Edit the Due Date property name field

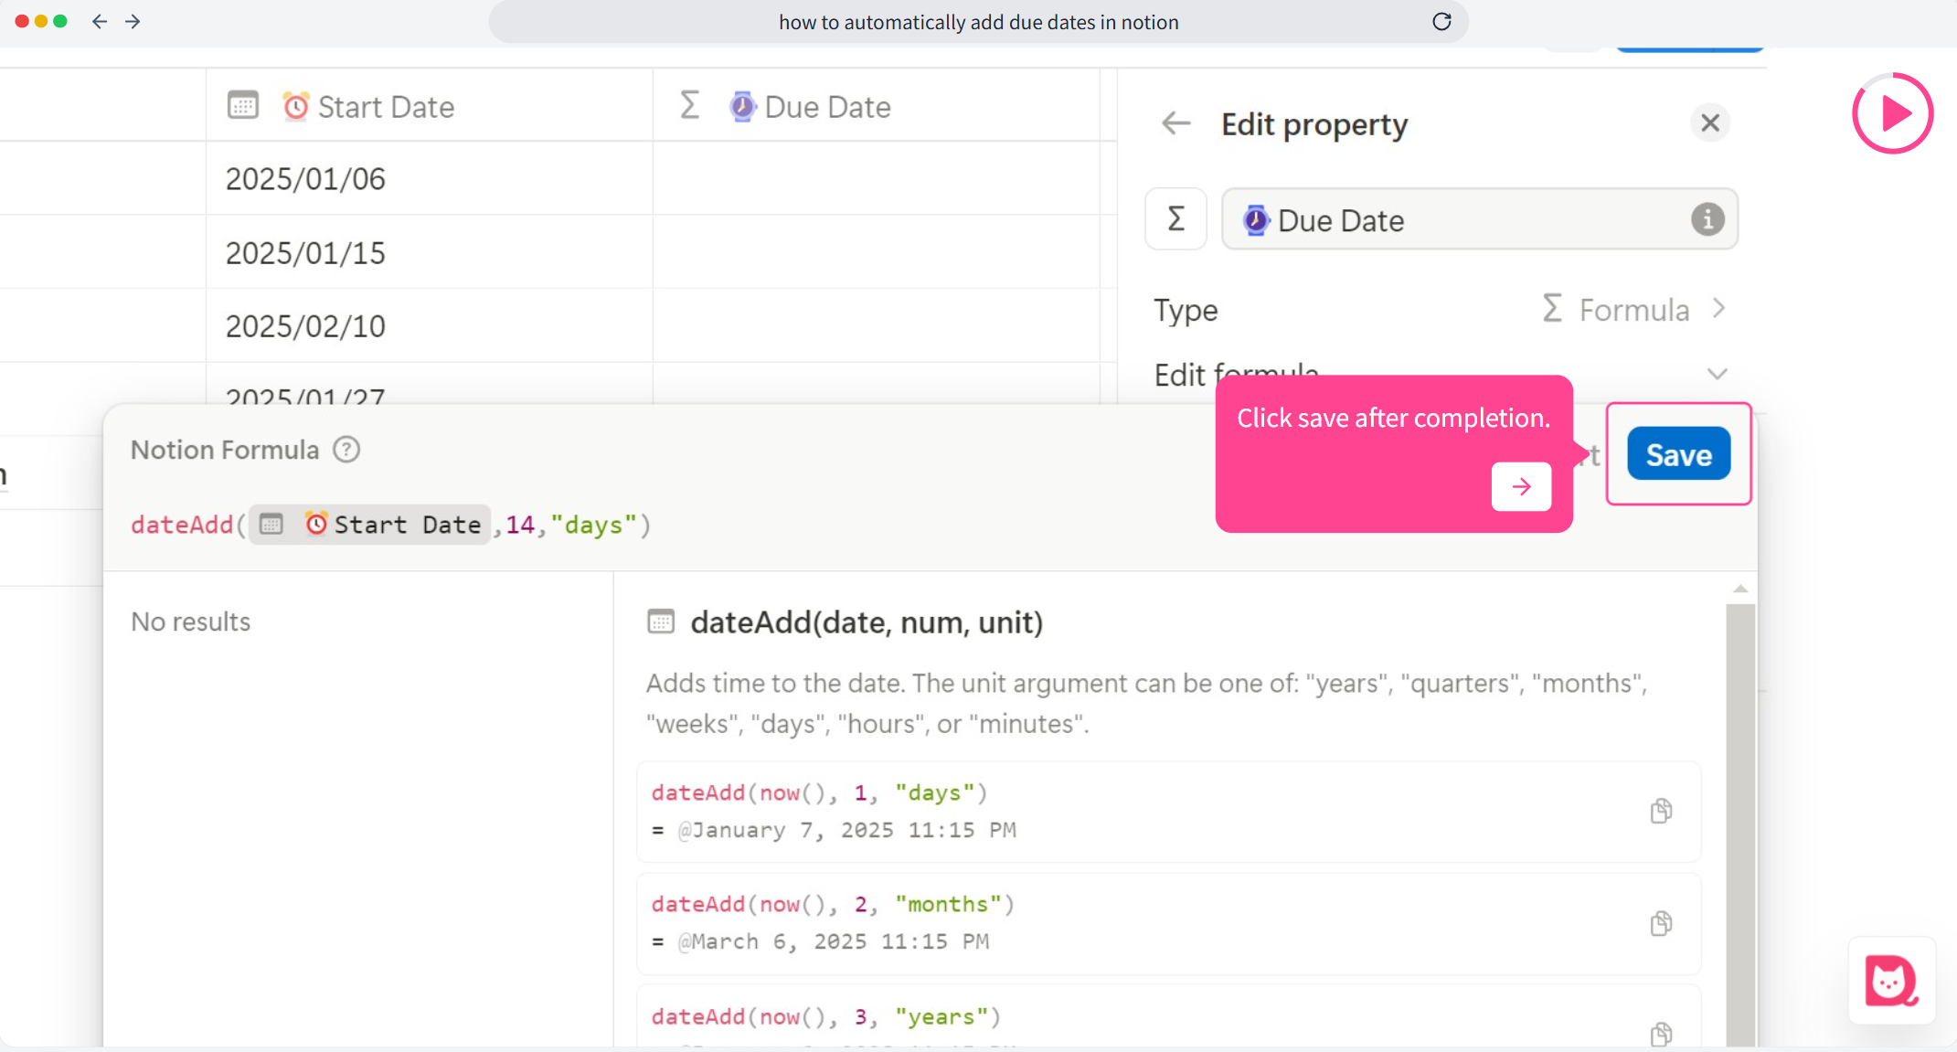pyautogui.click(x=1479, y=219)
